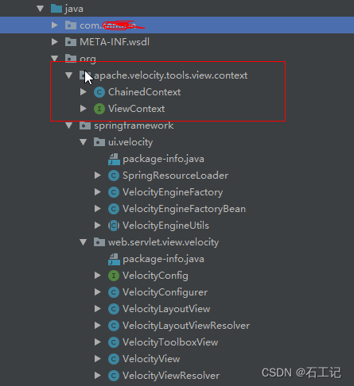Click web.servlet.view.velocity package icon

[x=99, y=242]
